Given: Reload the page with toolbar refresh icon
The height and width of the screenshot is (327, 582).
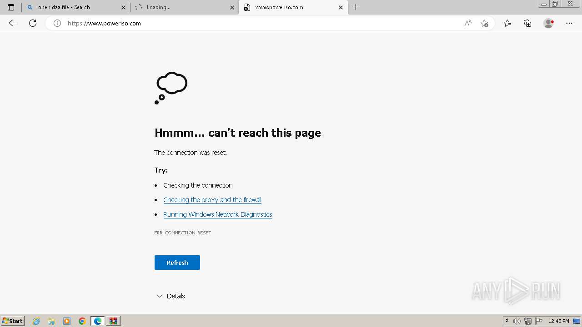Looking at the screenshot, I should point(33,23).
